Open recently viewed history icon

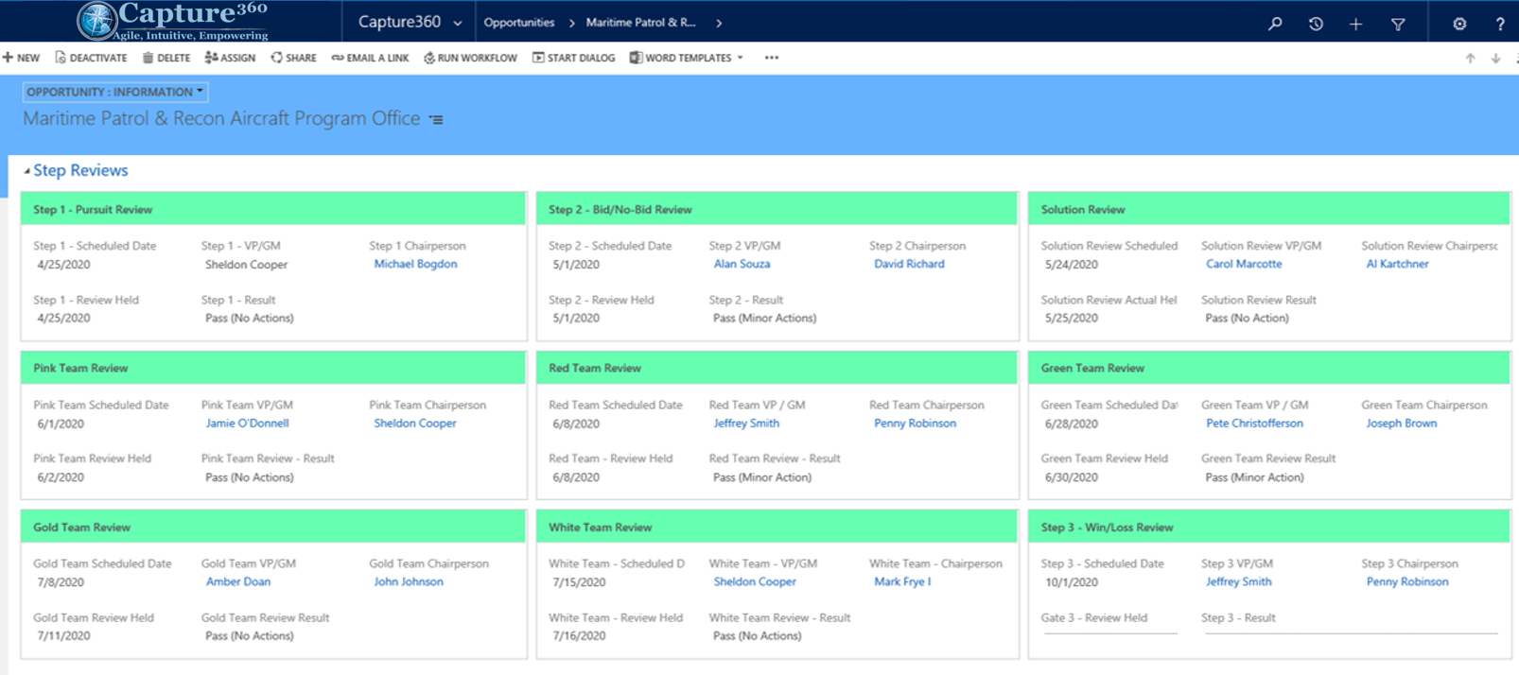click(1316, 24)
